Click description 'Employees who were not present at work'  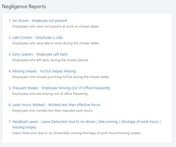pyautogui.click(x=56, y=26)
